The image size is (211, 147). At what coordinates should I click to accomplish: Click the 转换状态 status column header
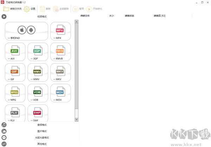click(x=138, y=16)
